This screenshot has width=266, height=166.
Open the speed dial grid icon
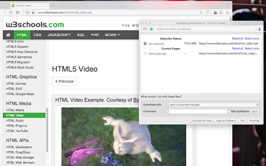tap(18, 12)
